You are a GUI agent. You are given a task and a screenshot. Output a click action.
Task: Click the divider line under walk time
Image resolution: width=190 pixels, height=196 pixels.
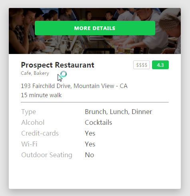tap(95, 102)
